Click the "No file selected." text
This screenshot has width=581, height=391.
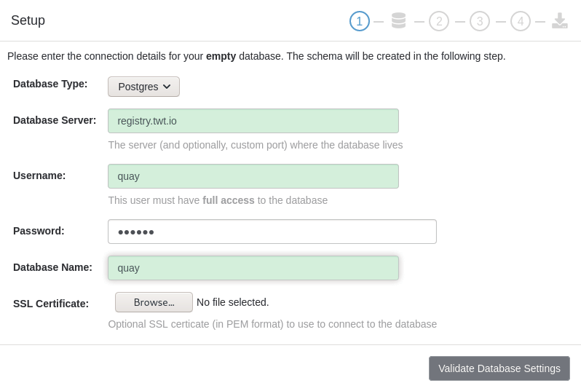(x=233, y=302)
